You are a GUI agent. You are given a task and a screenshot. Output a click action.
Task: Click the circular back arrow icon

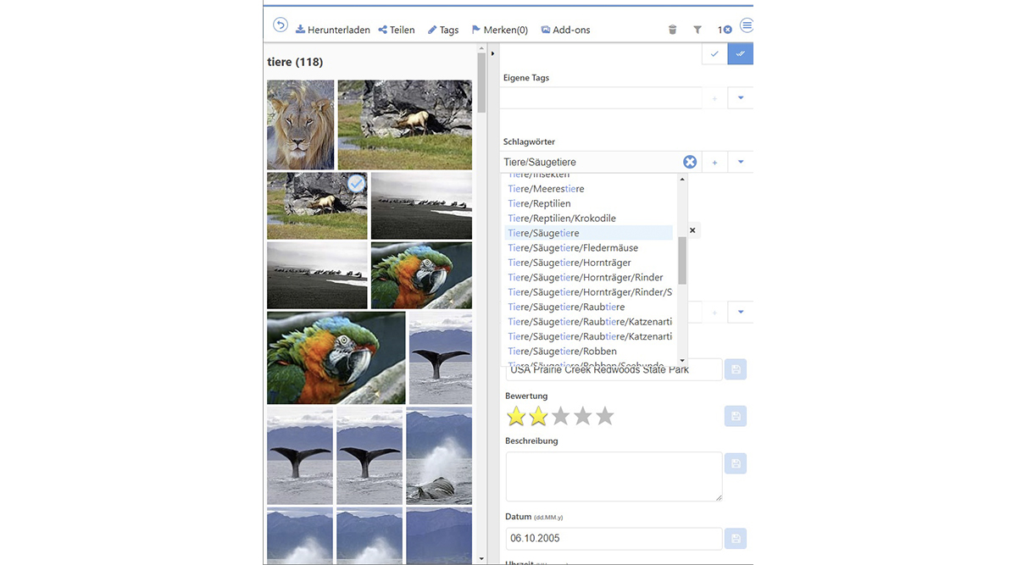click(x=280, y=25)
